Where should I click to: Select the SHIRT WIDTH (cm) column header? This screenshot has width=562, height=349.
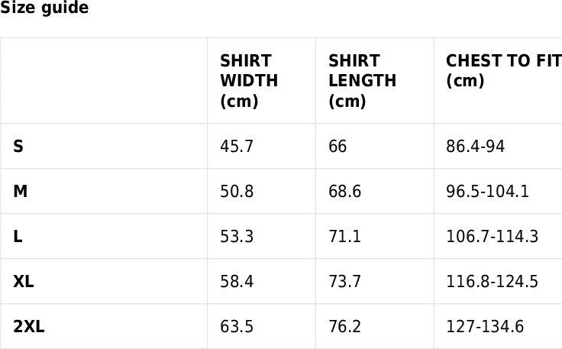[x=249, y=81]
